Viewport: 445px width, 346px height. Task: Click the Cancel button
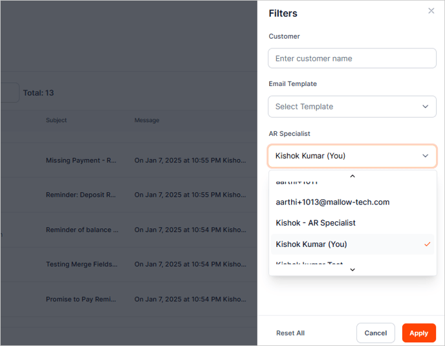[x=375, y=333]
